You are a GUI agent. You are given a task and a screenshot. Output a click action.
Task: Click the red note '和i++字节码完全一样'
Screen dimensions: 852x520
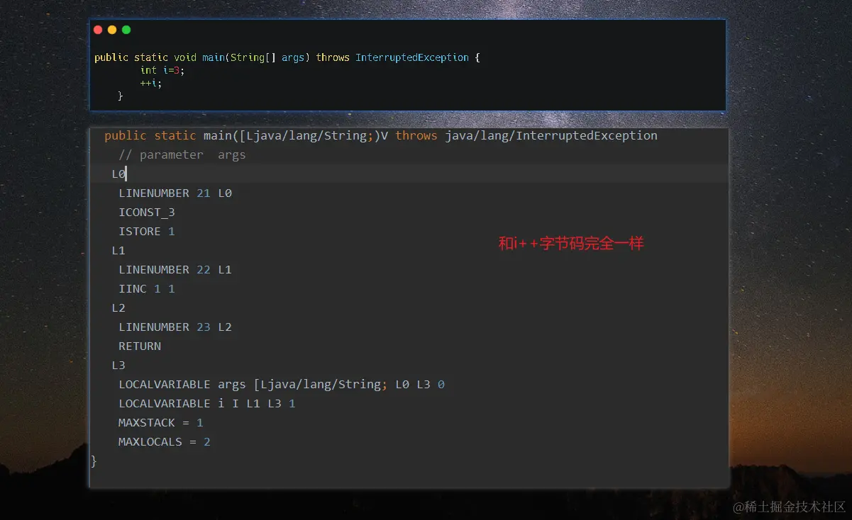[571, 244]
